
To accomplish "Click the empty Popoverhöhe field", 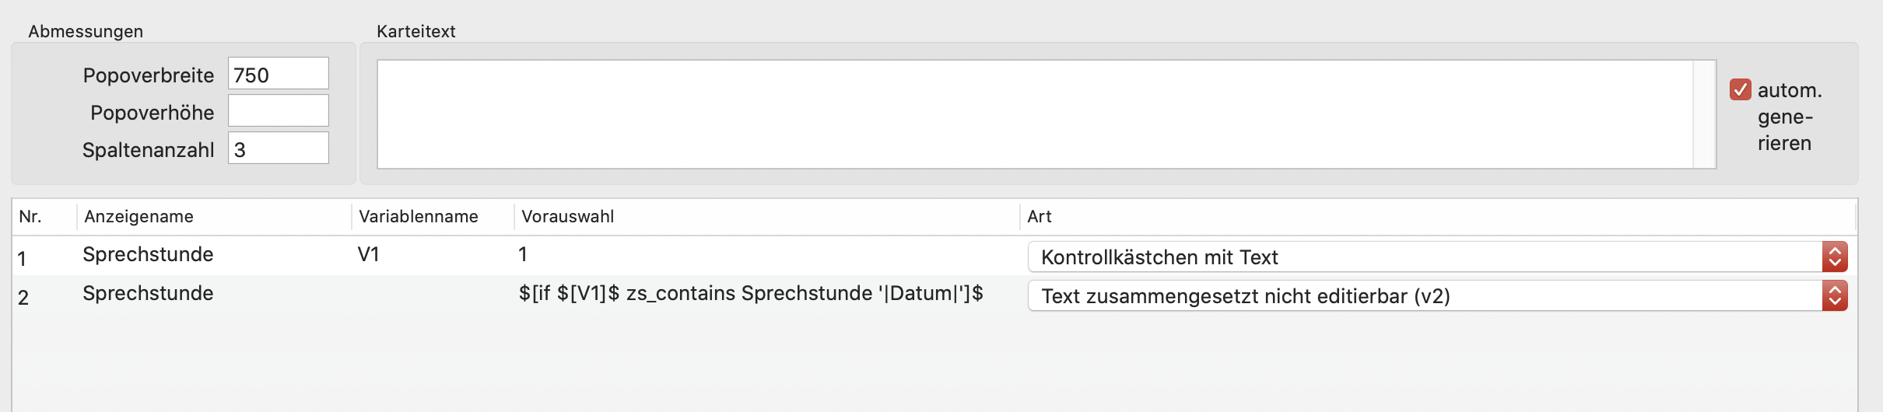I will (279, 111).
